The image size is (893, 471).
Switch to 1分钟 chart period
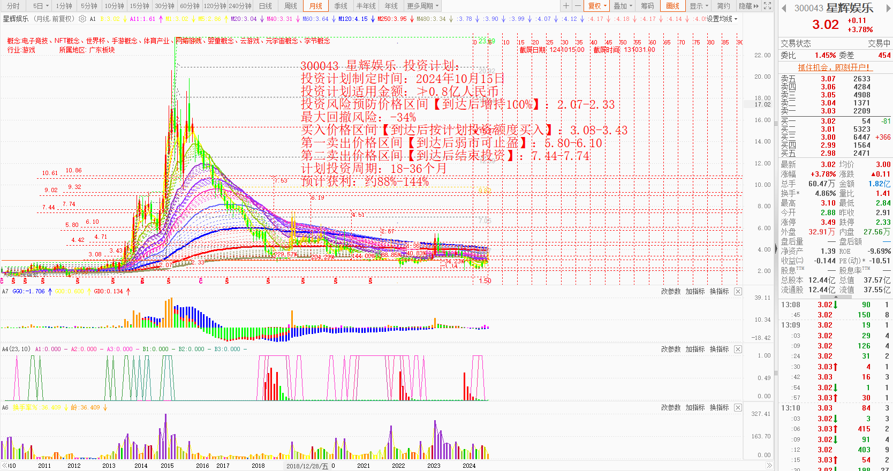(x=64, y=6)
